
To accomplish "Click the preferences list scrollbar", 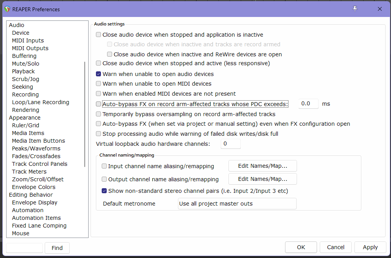I will (85, 114).
